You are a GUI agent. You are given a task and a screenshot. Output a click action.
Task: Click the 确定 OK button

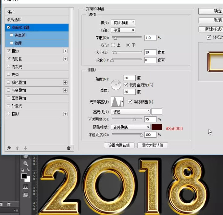(x=211, y=11)
